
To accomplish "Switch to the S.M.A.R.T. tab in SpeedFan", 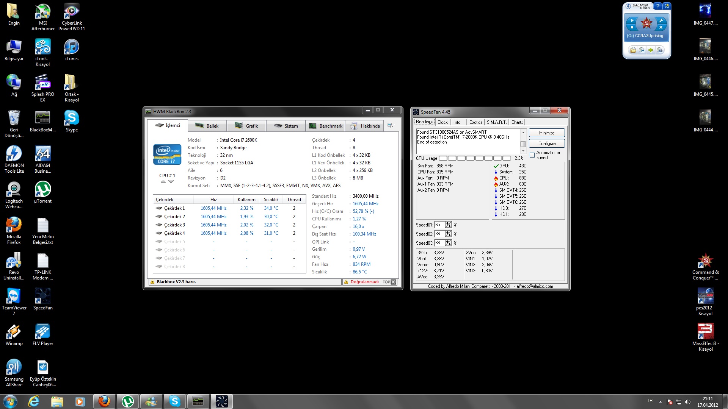I will [496, 122].
